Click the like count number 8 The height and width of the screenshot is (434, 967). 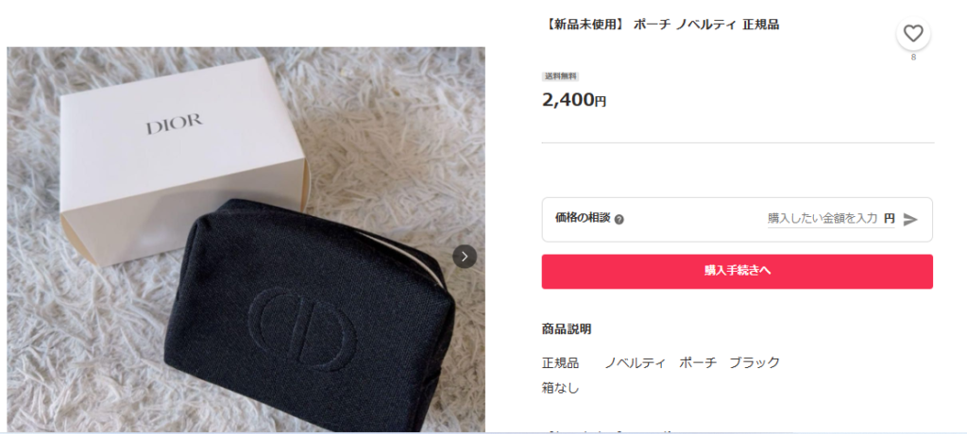click(x=913, y=58)
